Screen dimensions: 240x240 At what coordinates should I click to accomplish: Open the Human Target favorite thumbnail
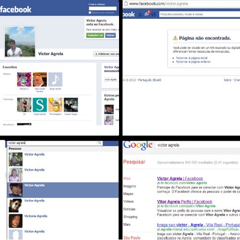click(x=71, y=105)
